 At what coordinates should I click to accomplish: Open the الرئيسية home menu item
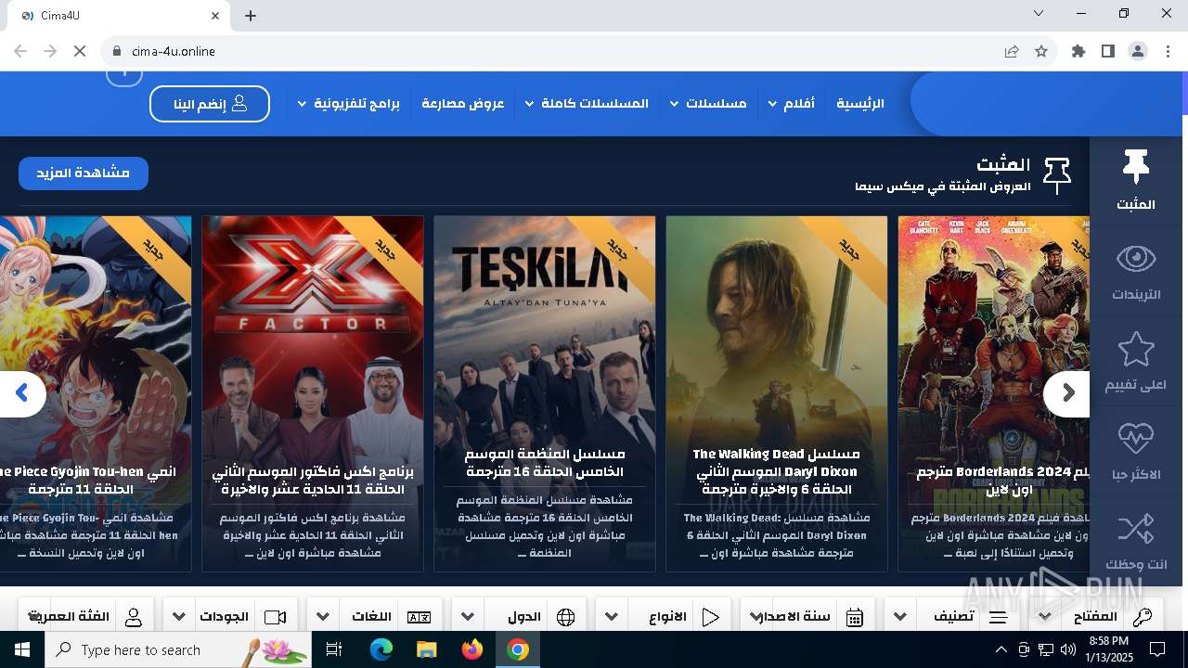(x=860, y=103)
